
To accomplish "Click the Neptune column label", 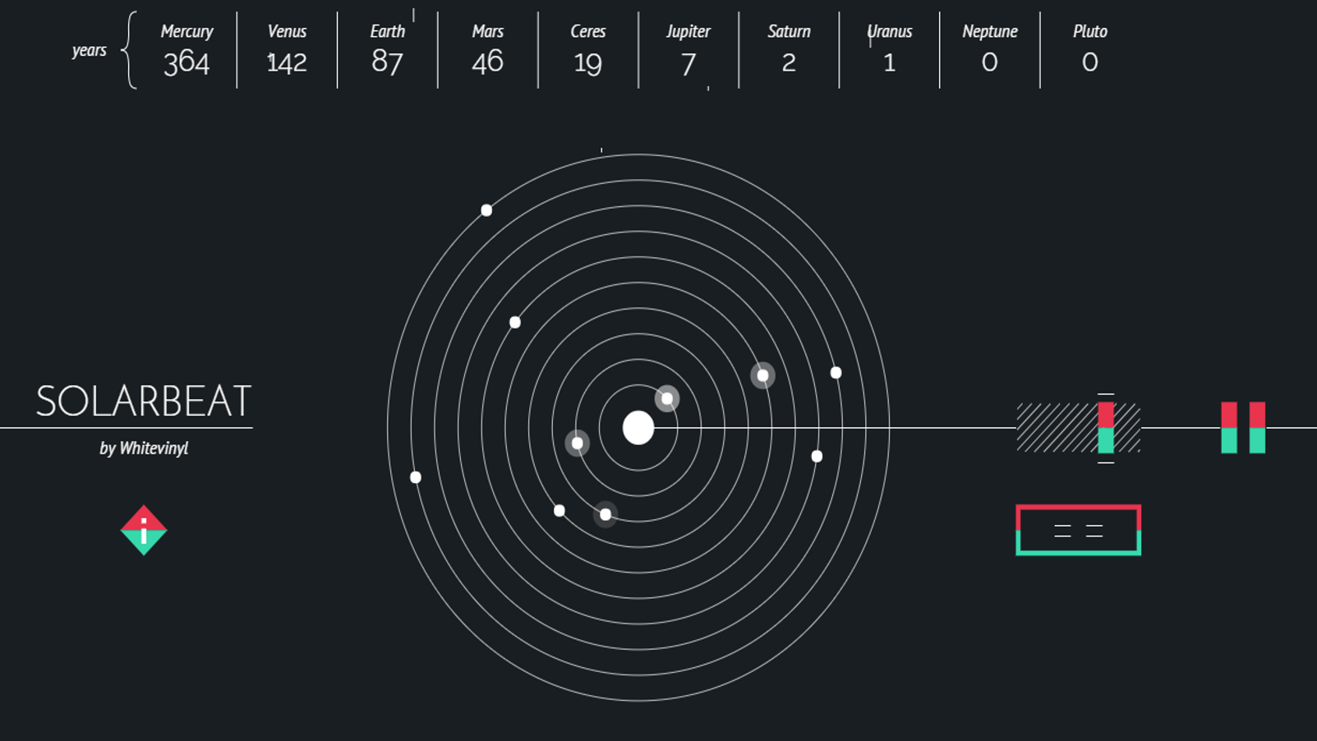I will 990,31.
